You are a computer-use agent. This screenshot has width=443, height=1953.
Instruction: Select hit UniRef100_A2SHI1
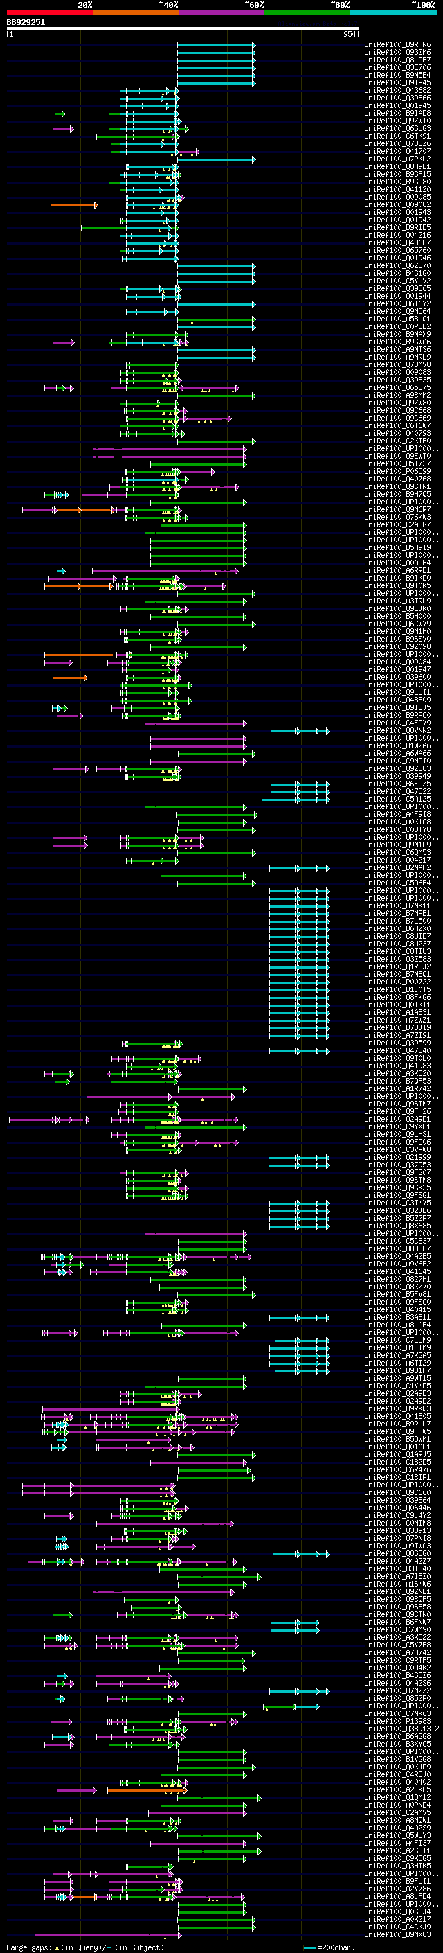pos(397,1850)
